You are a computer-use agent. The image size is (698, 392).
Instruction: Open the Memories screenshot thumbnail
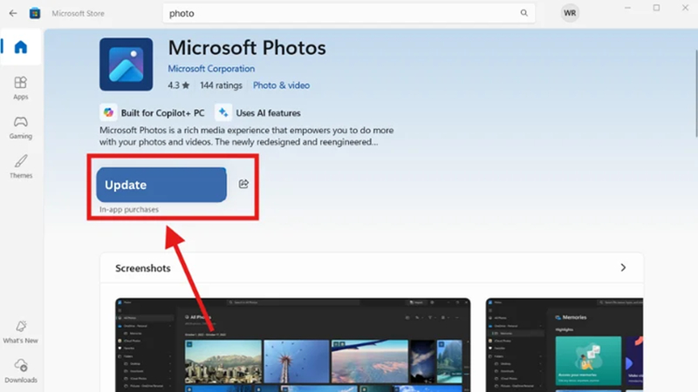(x=565, y=345)
